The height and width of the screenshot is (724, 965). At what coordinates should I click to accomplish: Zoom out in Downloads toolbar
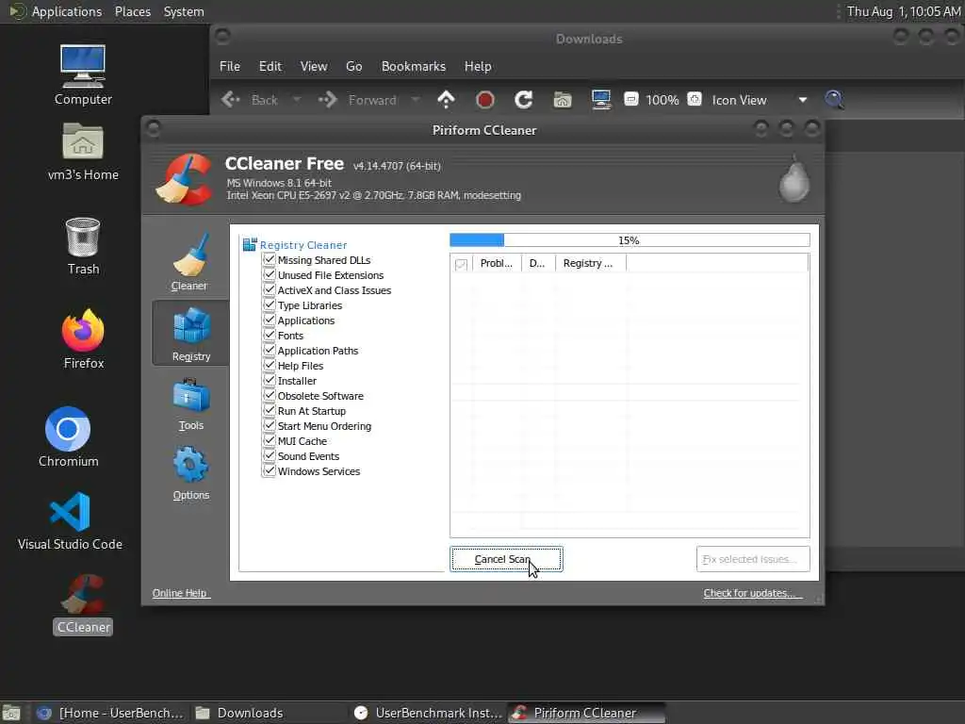pyautogui.click(x=630, y=99)
